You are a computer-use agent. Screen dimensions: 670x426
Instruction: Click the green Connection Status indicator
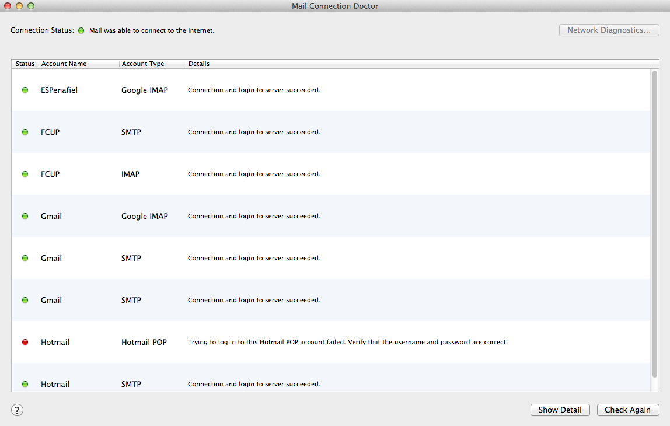[81, 31]
